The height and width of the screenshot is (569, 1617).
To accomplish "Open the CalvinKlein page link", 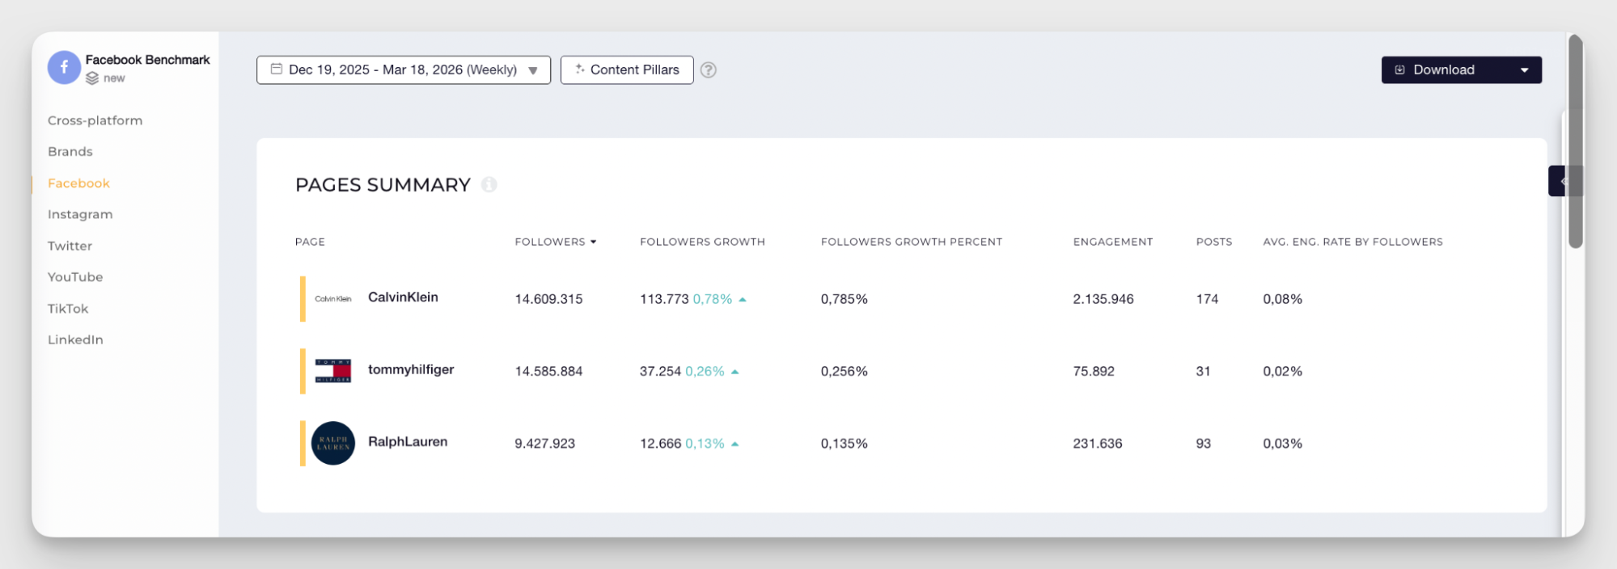I will [x=403, y=297].
